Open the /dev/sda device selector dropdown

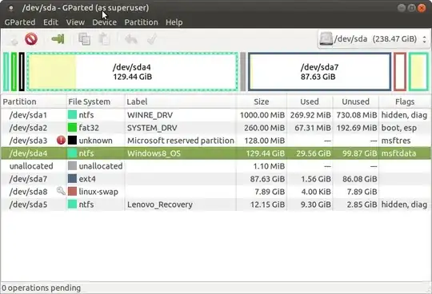(x=374, y=39)
